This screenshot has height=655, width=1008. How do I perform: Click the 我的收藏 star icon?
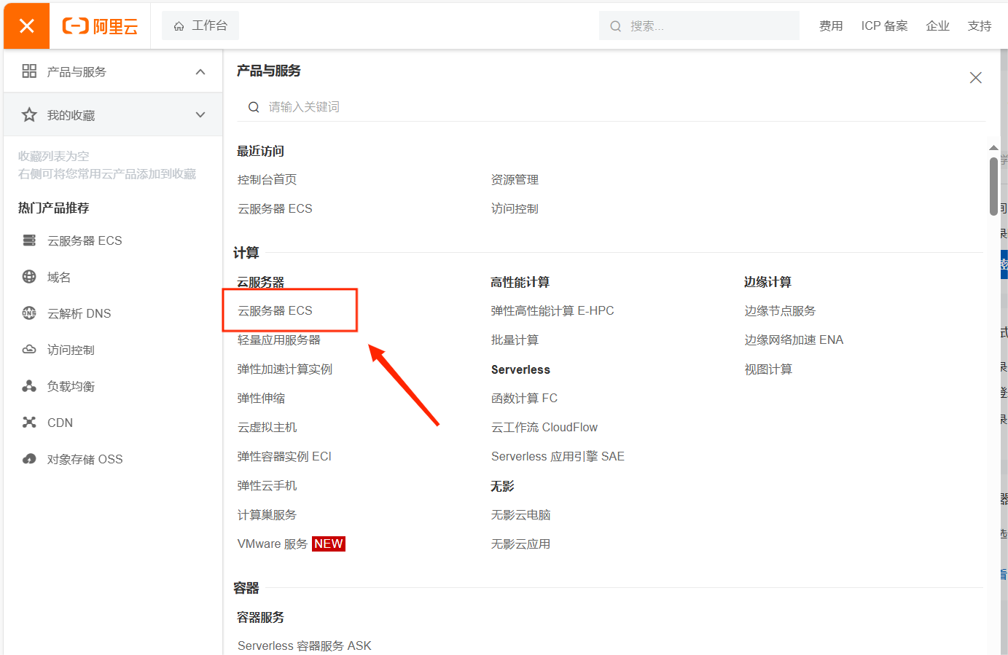29,114
